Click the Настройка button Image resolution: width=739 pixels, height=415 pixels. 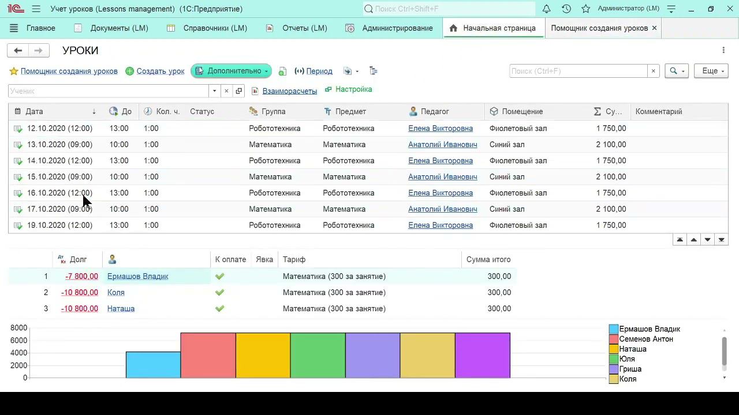(349, 89)
